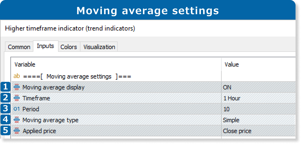Select the Inputs tab
Screen dimensions: 301x144
click(45, 46)
